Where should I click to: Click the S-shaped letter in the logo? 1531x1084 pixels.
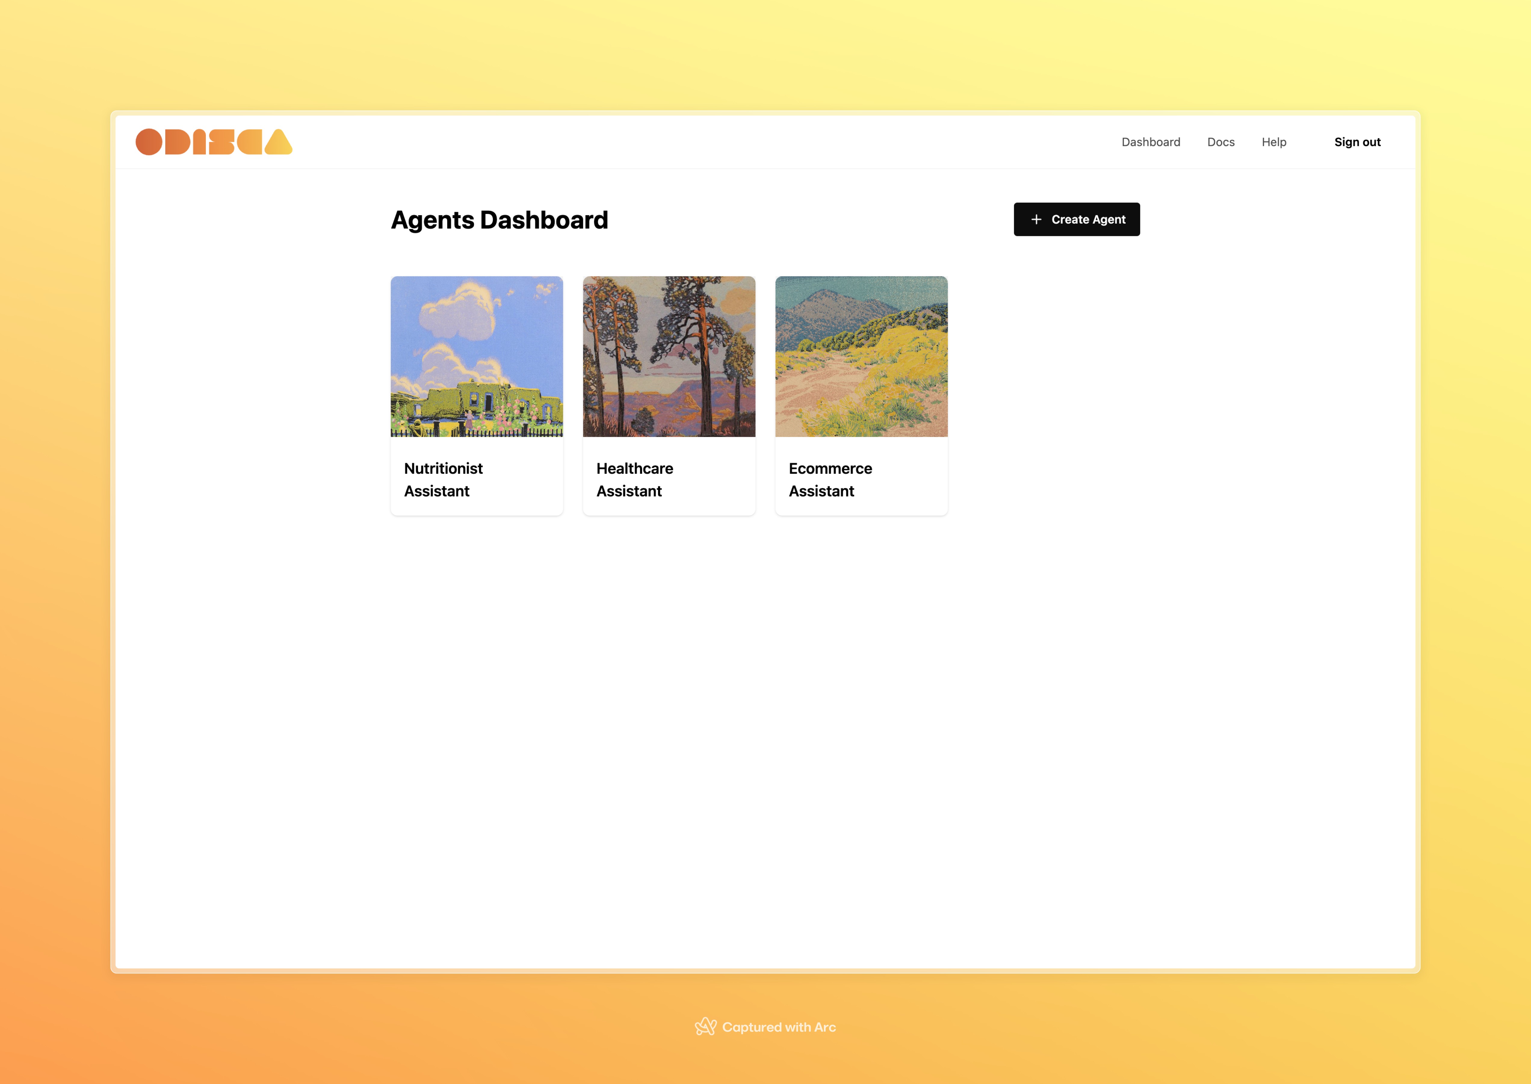221,142
